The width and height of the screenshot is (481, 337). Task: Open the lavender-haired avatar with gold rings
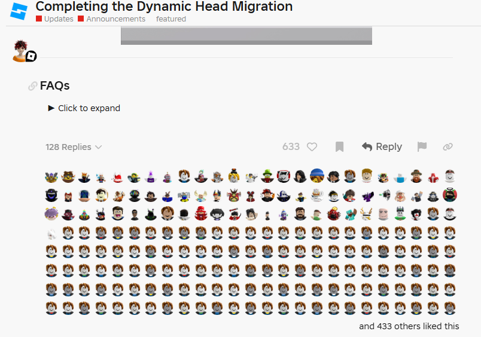51,214
